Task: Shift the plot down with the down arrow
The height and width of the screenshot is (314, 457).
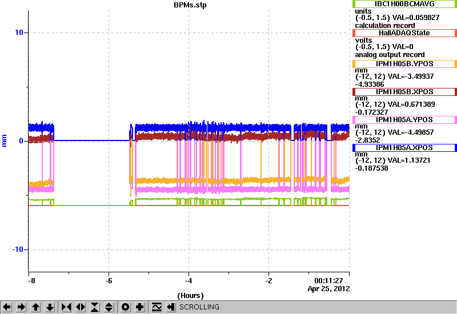Action: click(50, 307)
